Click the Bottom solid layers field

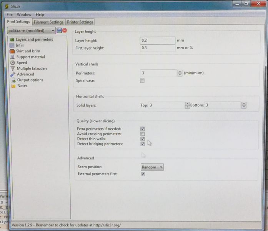(x=223, y=105)
